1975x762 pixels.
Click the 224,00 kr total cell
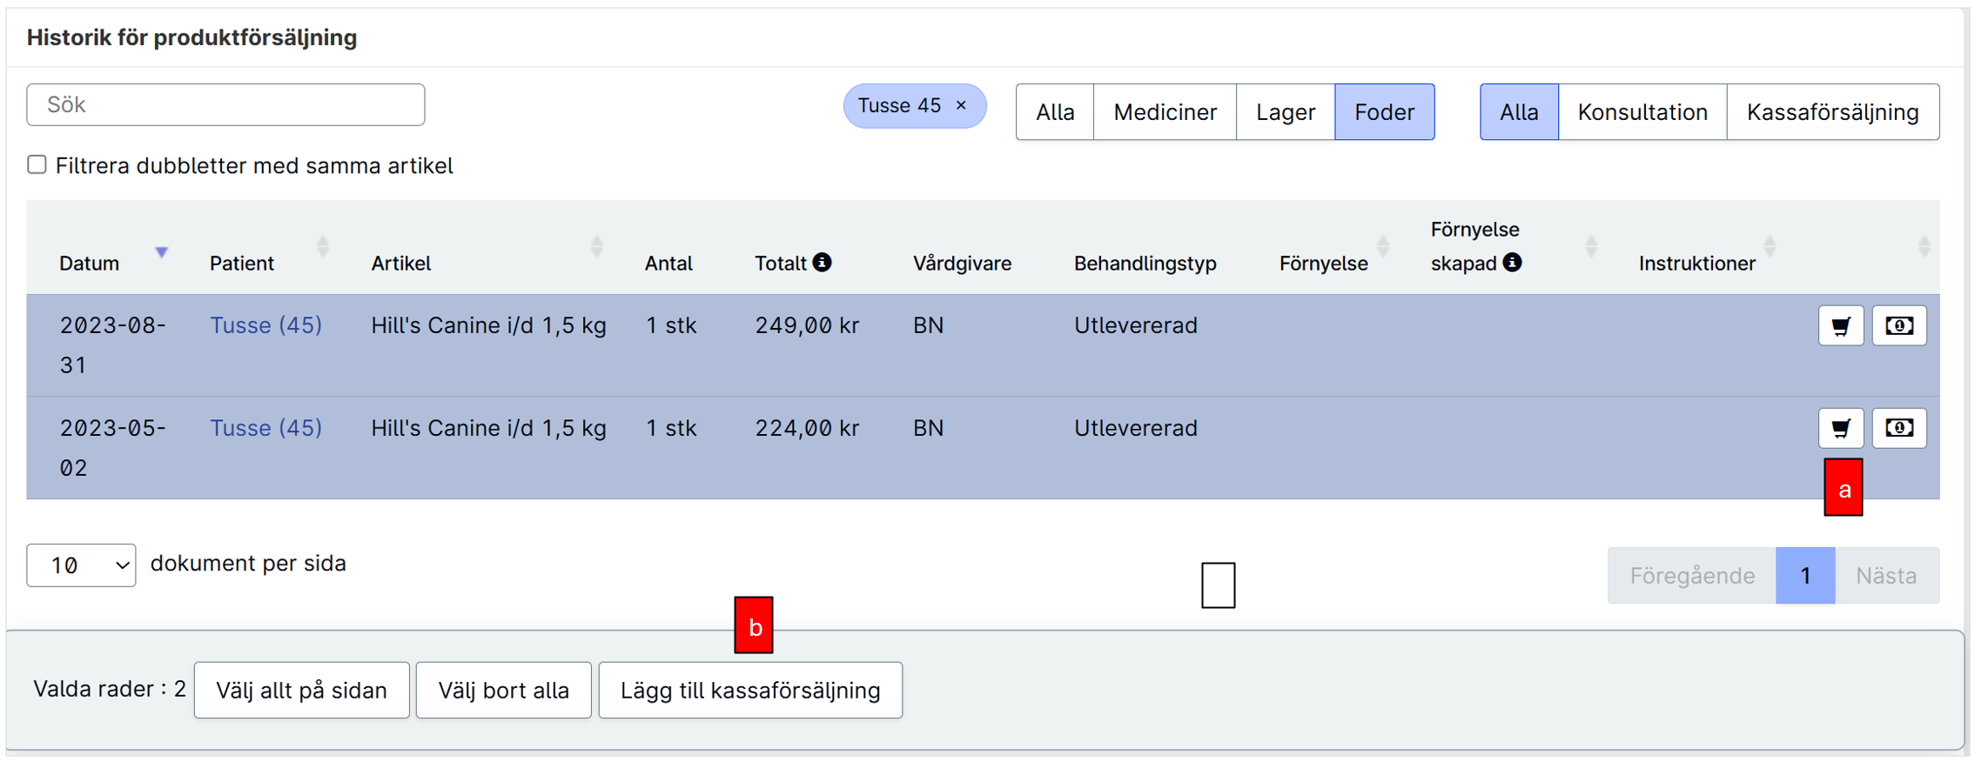807,428
